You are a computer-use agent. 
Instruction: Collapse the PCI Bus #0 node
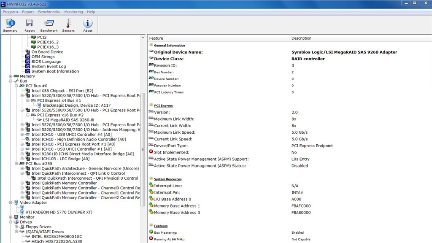pyautogui.click(x=16, y=86)
